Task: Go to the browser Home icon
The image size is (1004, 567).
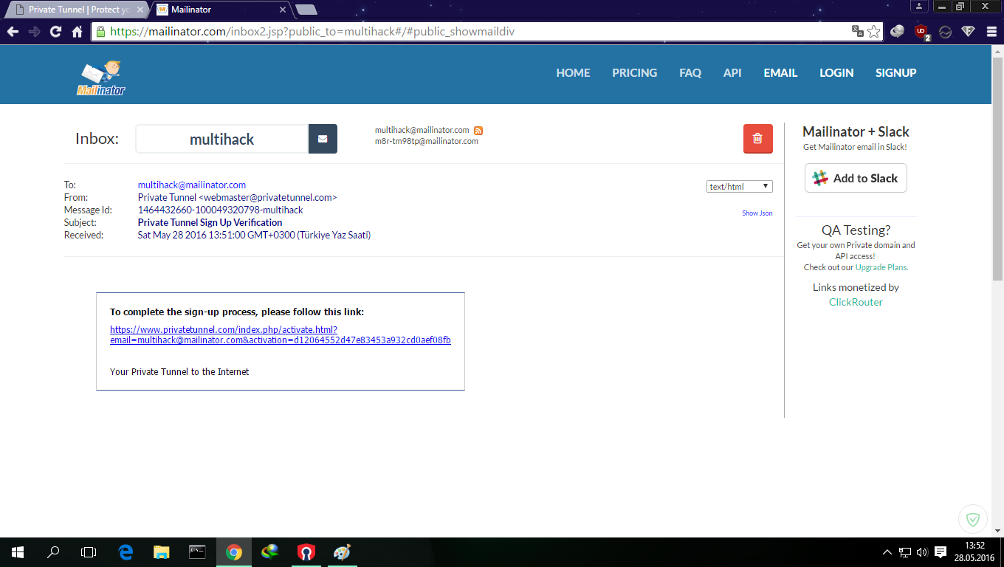Action: pos(77,32)
